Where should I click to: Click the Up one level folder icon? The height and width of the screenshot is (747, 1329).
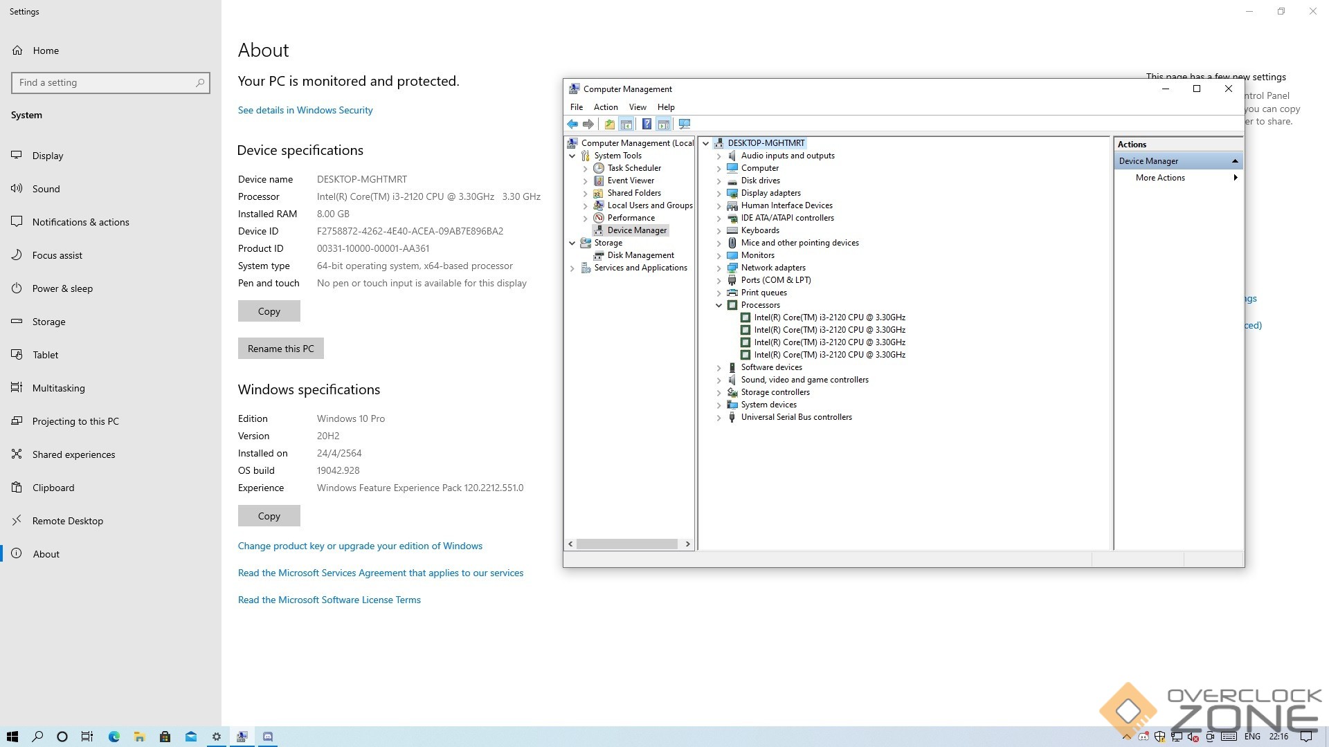(x=609, y=124)
